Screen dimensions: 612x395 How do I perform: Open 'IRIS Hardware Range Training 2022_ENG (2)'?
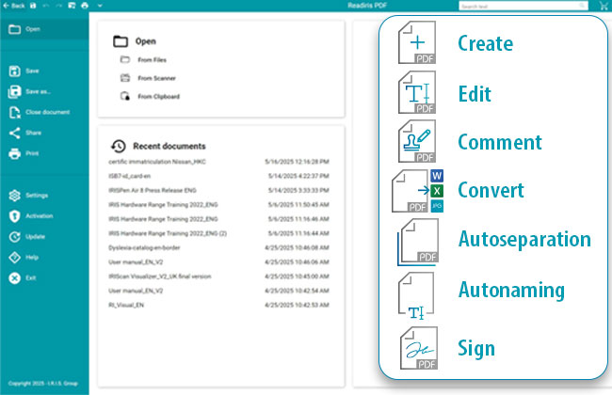point(219,233)
